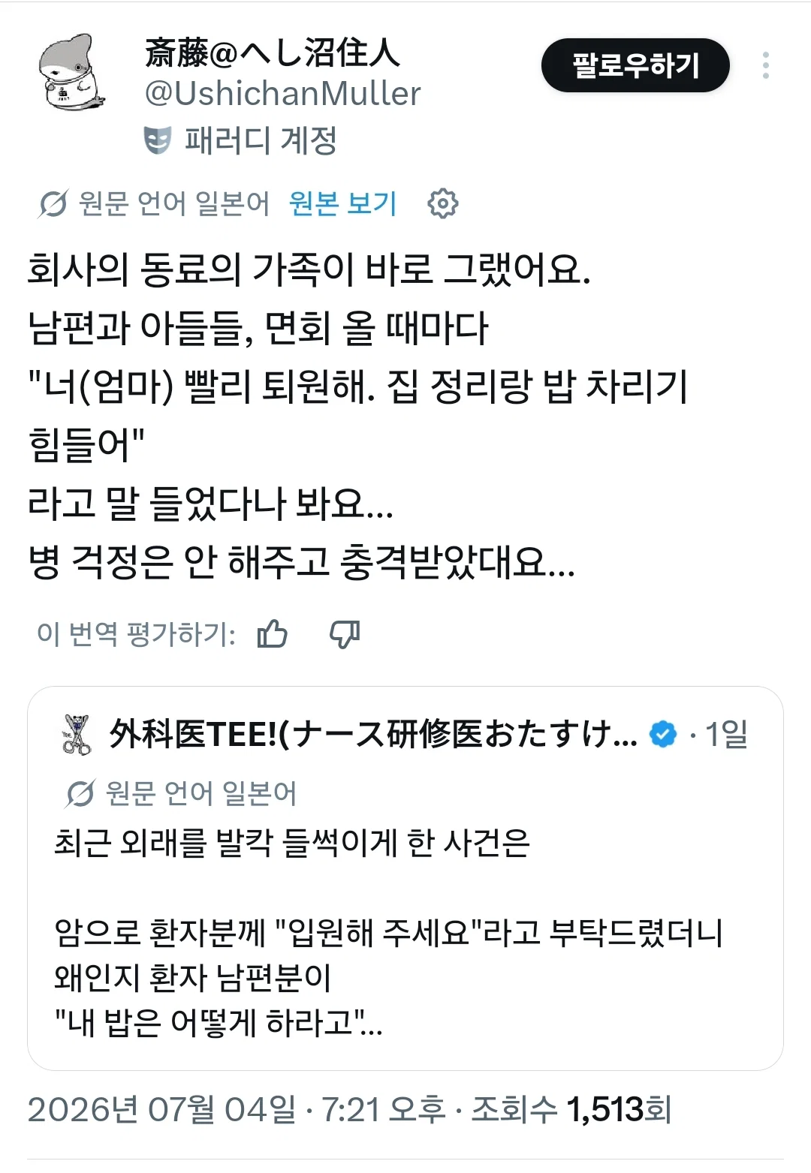Click the translation icon beside 원문 언어 일본어
The width and height of the screenshot is (811, 1173).
coord(53,203)
